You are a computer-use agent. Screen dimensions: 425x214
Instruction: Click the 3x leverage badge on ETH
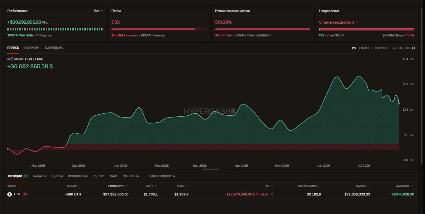click(x=25, y=194)
